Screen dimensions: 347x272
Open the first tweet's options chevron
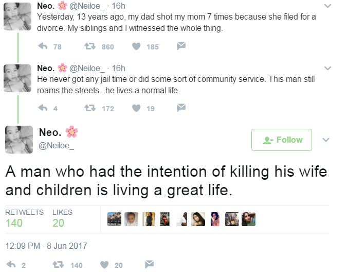tap(328, 6)
